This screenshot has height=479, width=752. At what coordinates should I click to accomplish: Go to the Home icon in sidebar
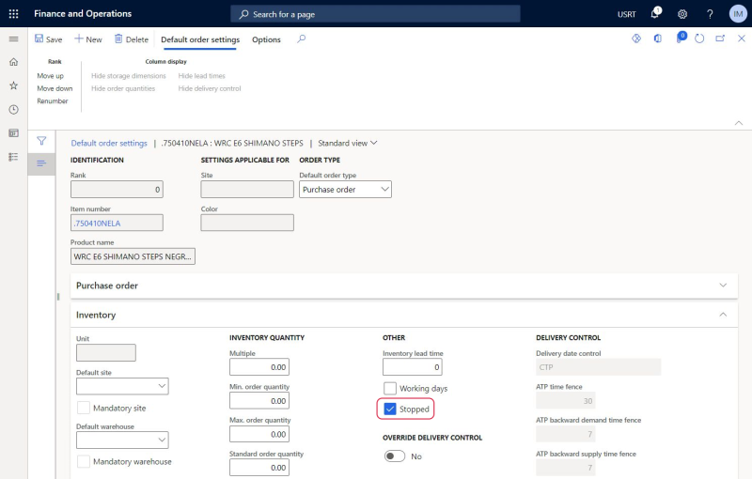tap(13, 62)
